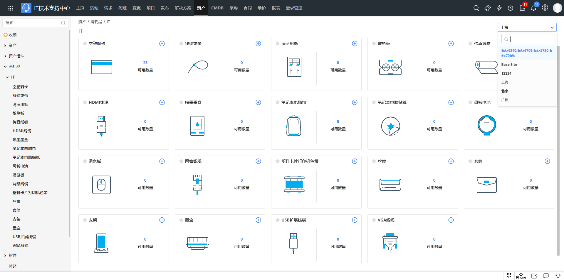Click the plus icon on HDMI线缆 card
This screenshot has width=564, height=280.
[162, 102]
